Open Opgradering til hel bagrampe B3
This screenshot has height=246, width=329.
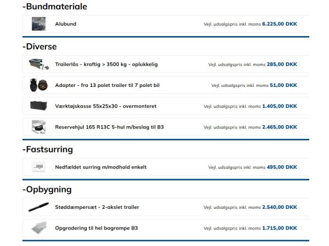pos(96,228)
